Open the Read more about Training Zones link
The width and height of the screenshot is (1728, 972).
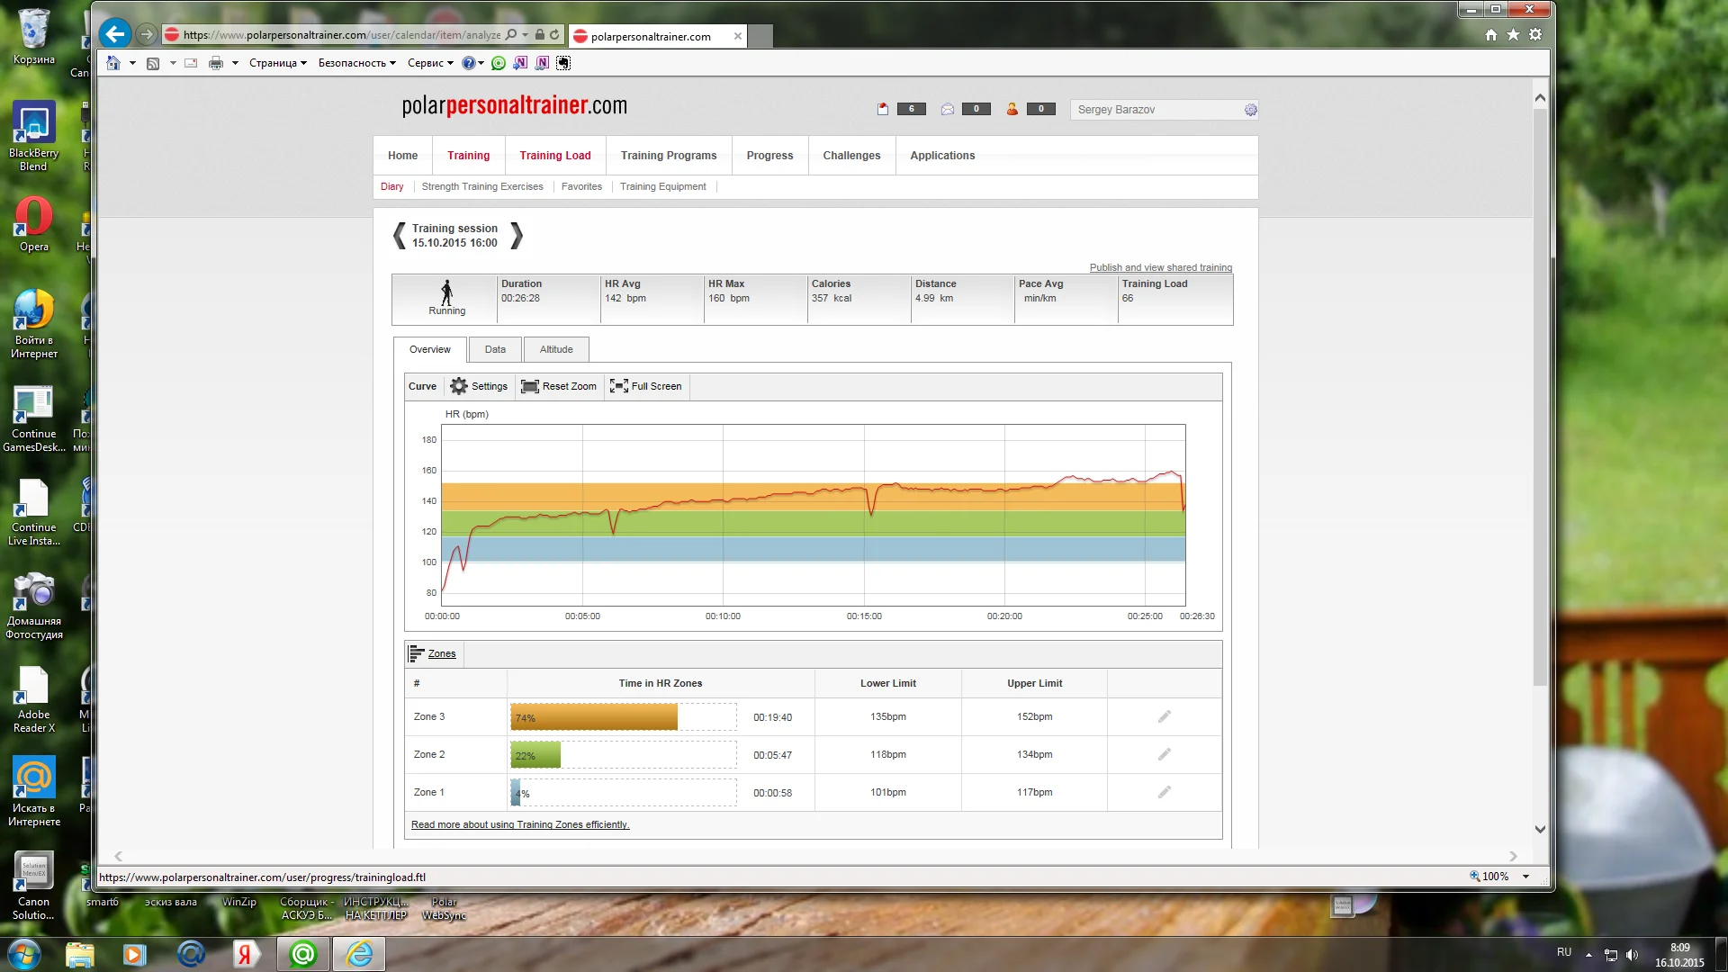(x=519, y=824)
